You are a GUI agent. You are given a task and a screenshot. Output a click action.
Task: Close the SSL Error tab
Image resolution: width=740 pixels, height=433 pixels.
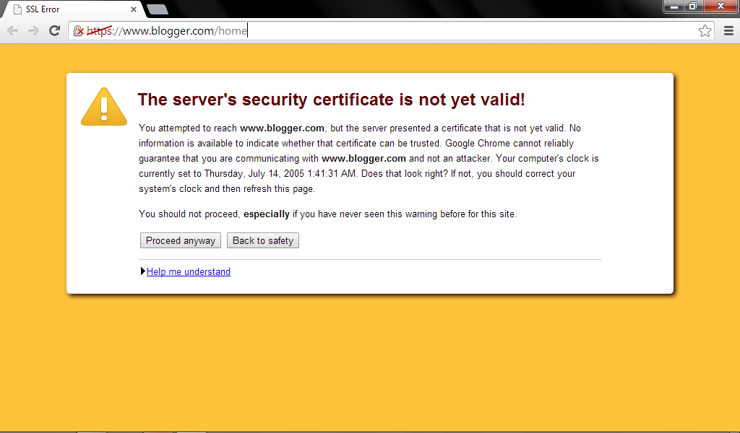click(x=134, y=9)
